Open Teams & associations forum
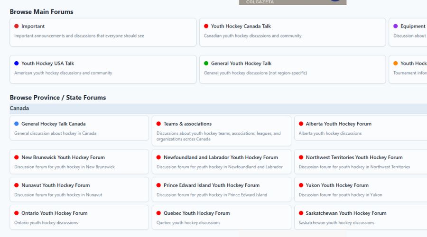 [222, 131]
